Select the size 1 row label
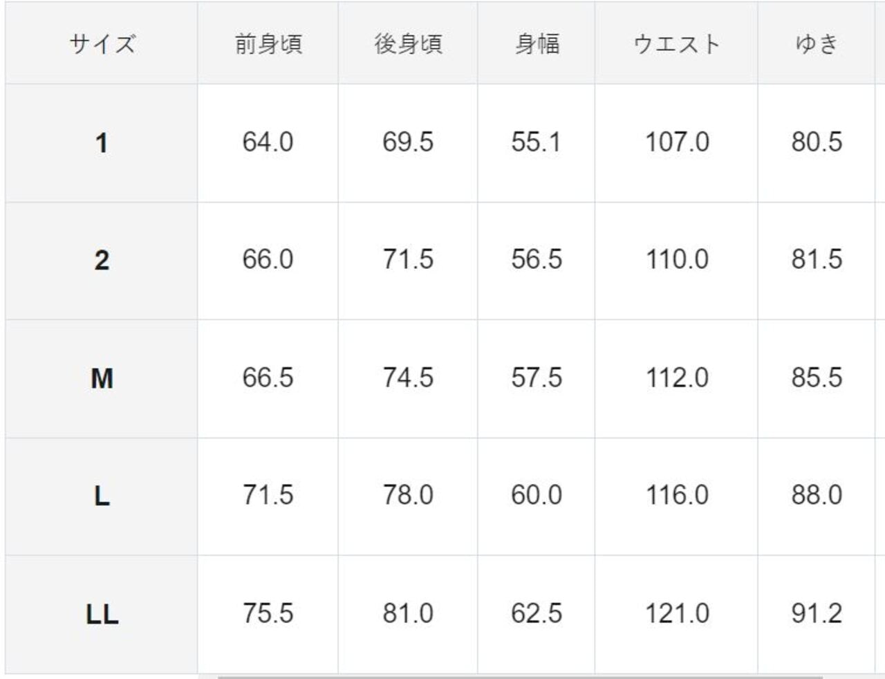 click(x=102, y=143)
